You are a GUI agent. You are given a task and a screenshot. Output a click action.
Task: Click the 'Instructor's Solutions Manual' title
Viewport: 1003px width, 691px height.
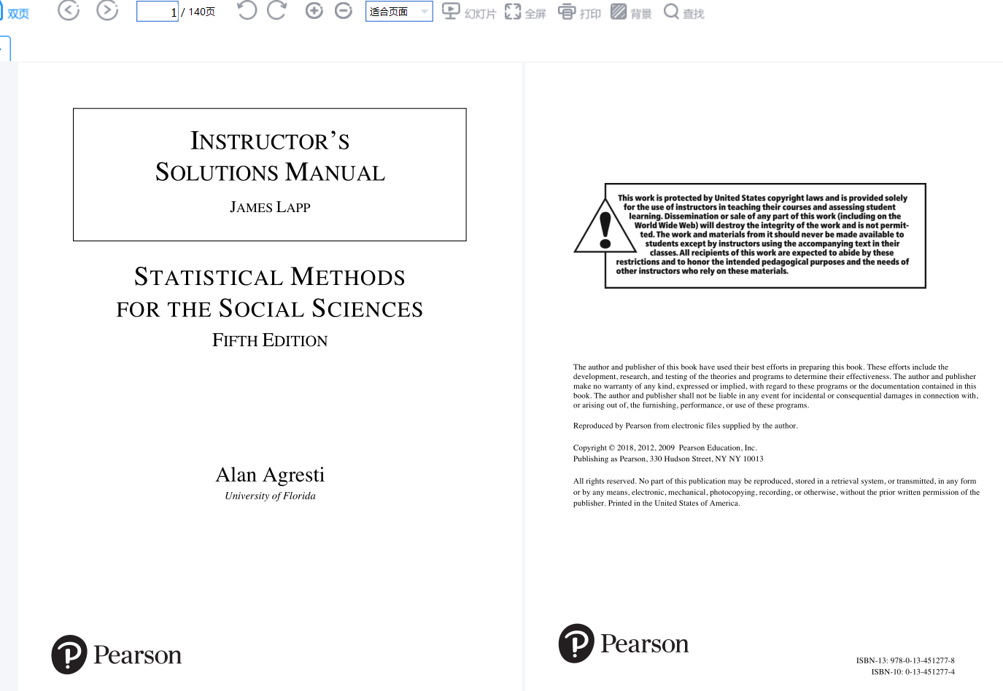(x=270, y=156)
